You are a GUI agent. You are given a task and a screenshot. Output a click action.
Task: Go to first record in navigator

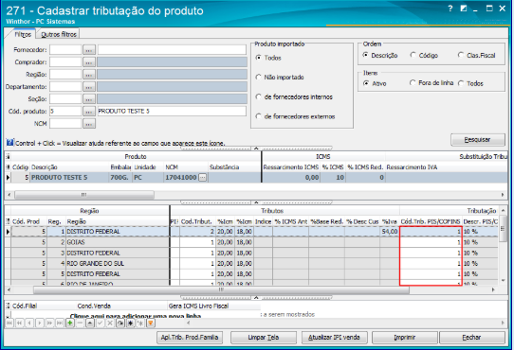(9, 324)
